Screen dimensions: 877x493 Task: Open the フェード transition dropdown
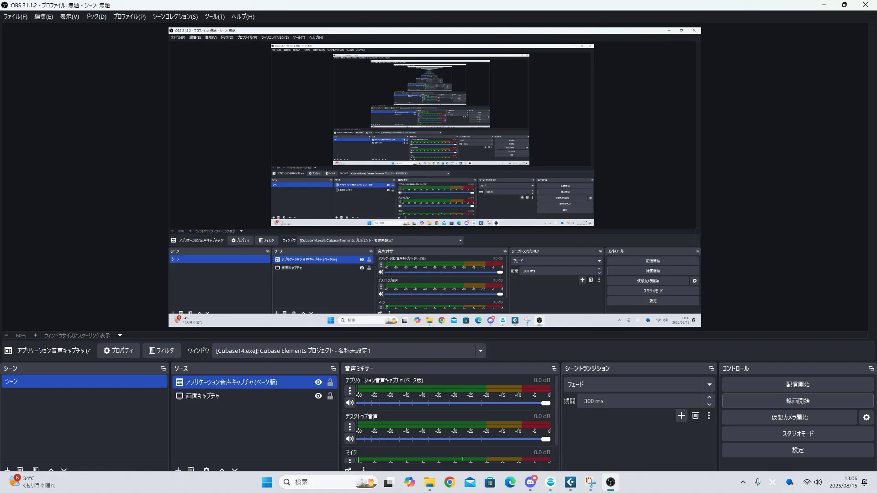709,384
